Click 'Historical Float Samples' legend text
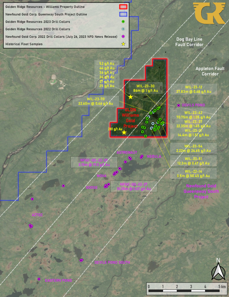229x297 pixels. click(24, 44)
